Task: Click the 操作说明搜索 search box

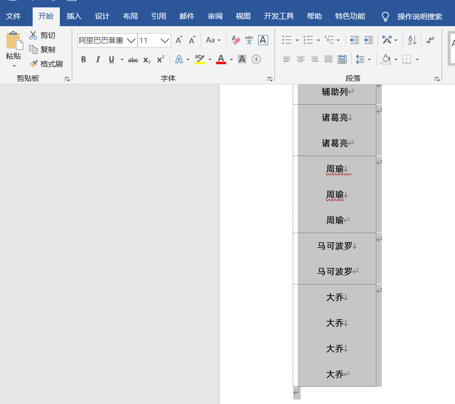Action: pos(419,16)
